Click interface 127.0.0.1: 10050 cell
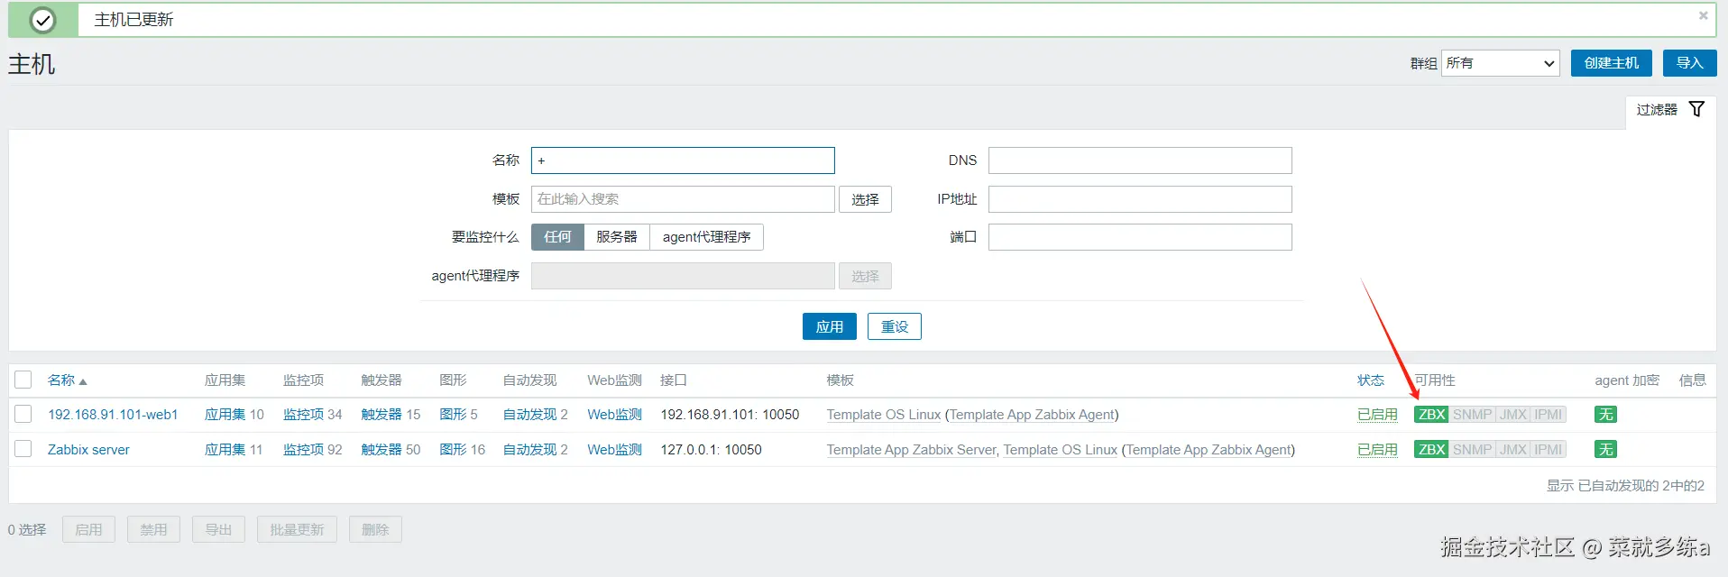 pyautogui.click(x=711, y=450)
